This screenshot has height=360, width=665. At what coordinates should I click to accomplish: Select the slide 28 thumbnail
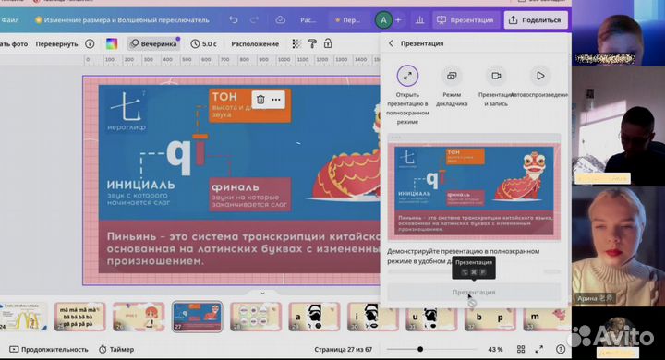coord(256,317)
